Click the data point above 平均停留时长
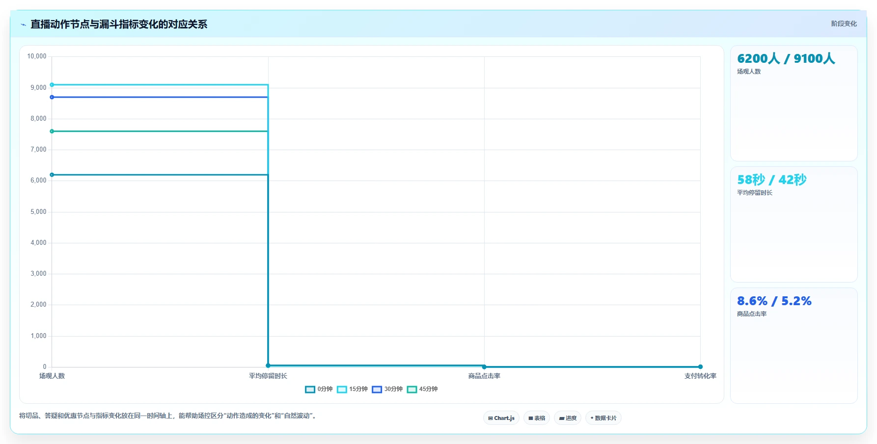 coord(268,366)
